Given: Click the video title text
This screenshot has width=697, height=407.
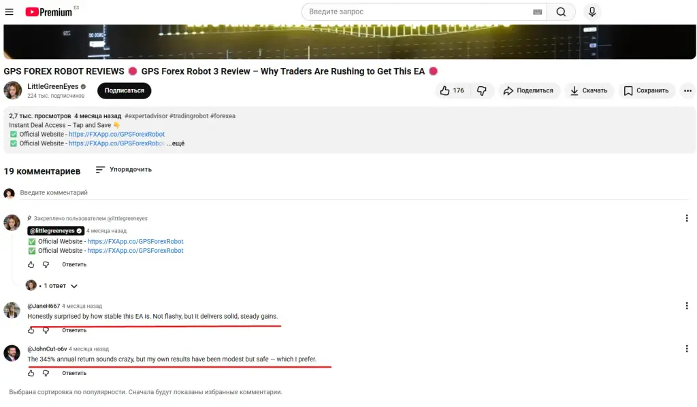Looking at the screenshot, I should click(x=221, y=71).
